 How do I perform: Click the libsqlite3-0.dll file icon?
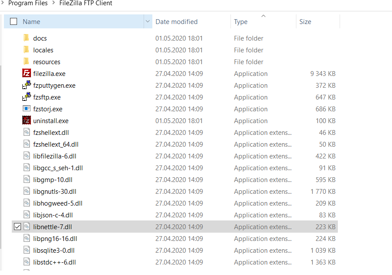click(x=27, y=250)
